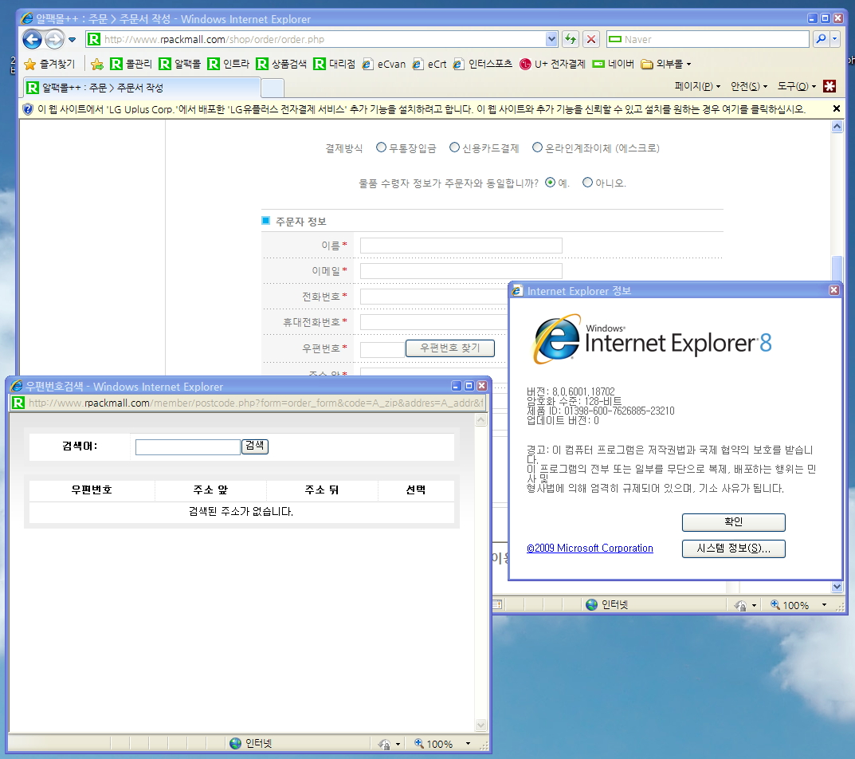The height and width of the screenshot is (759, 855).
Task: Open the 즐겨찾기 favorites star button
Action: tap(49, 64)
